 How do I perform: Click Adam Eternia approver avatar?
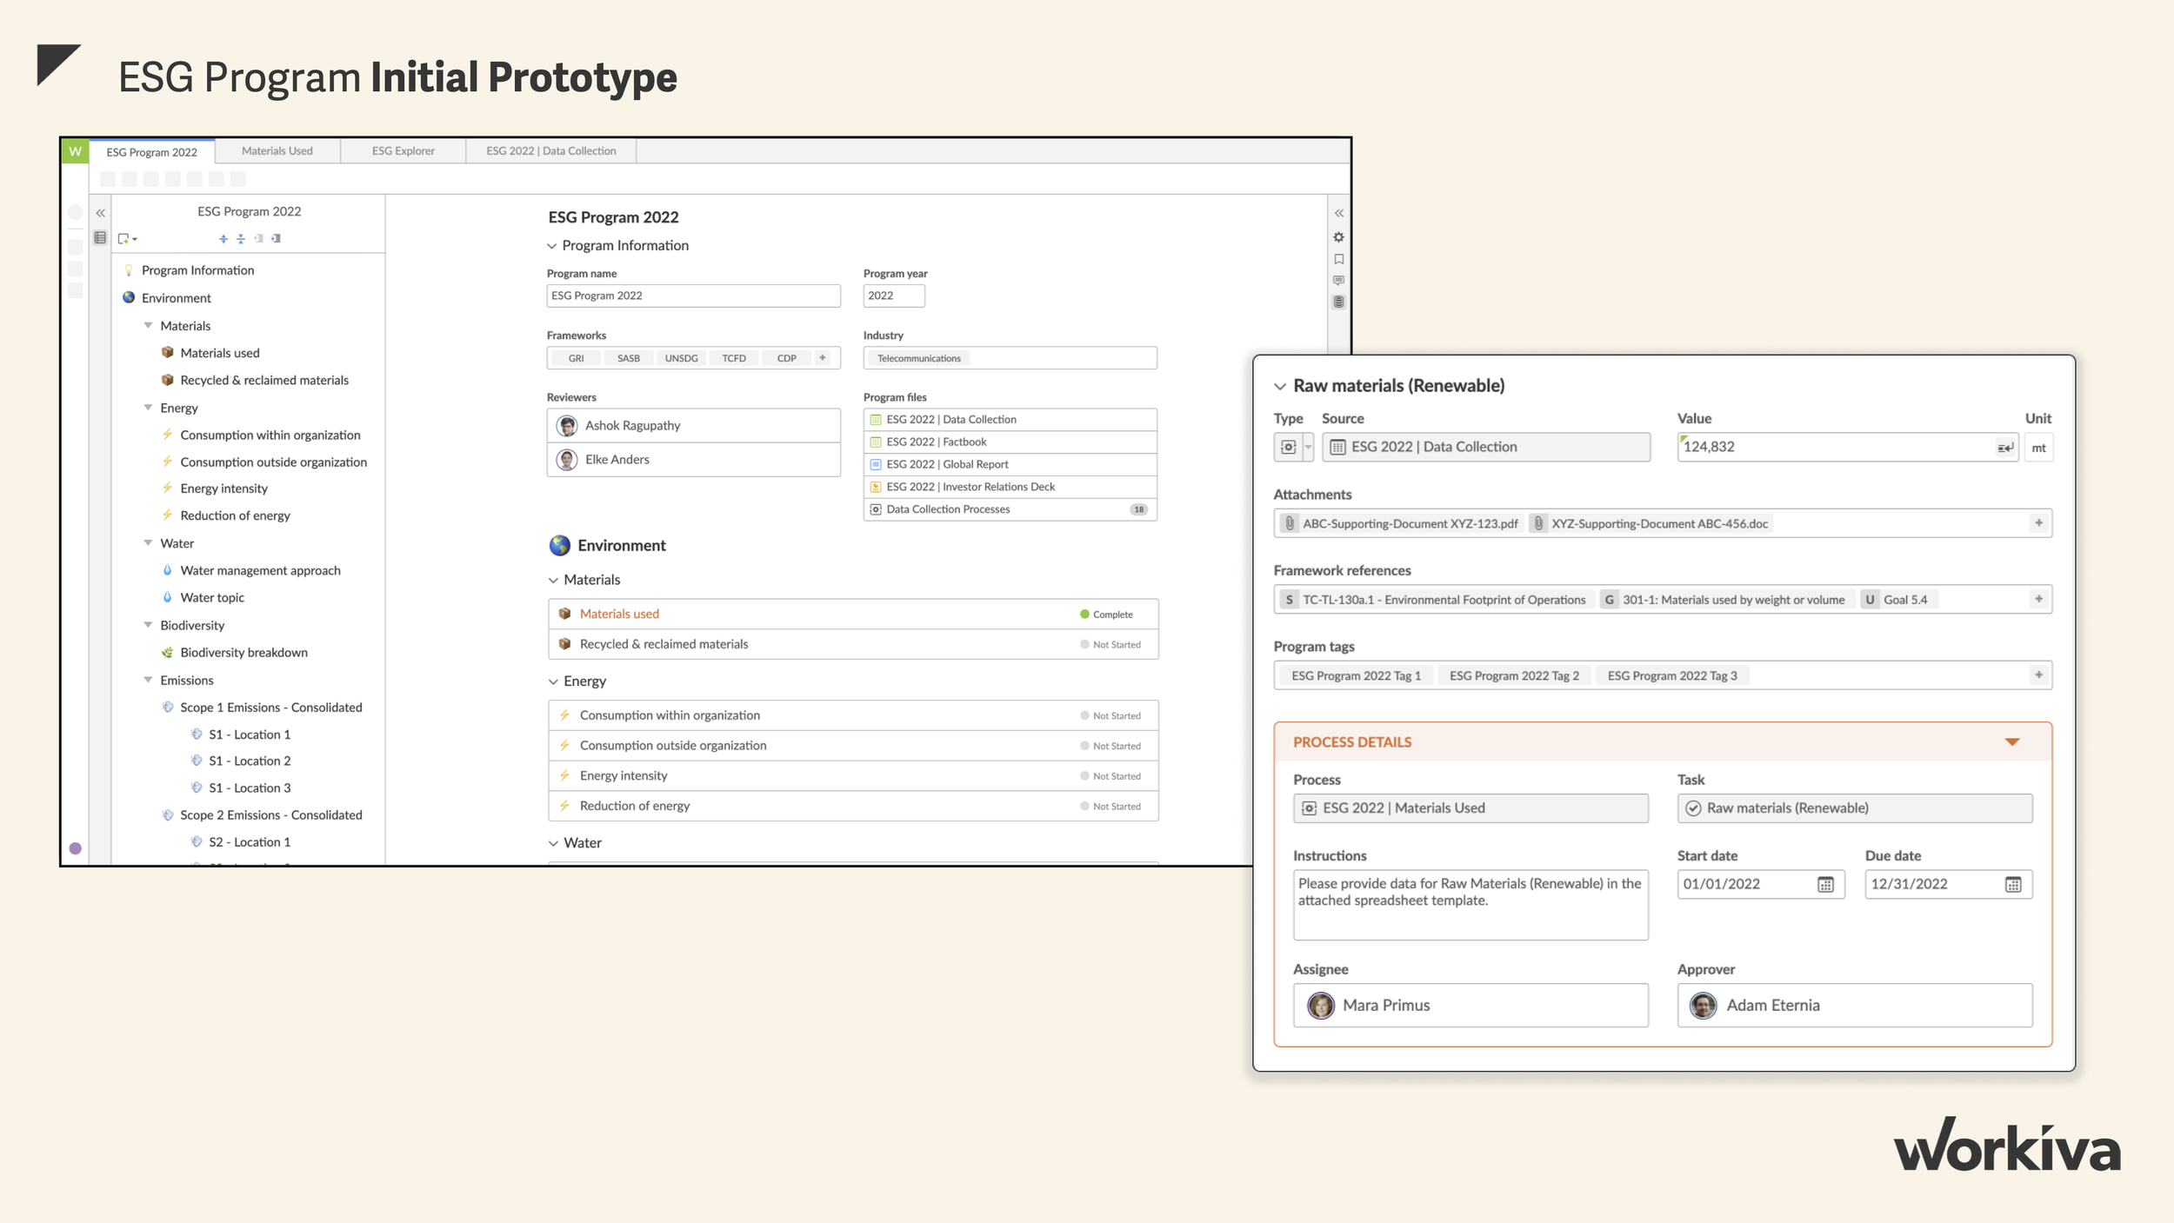click(1703, 1006)
